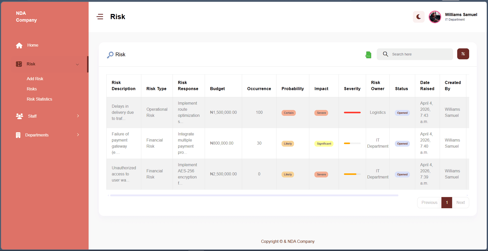
Task: Click the Risk sidebar icon
Action: coord(19,64)
